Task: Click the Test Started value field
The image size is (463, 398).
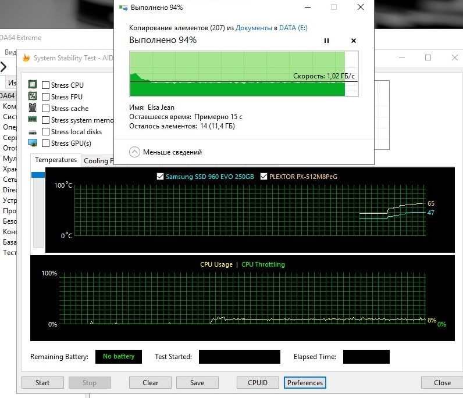Action: tap(240, 357)
